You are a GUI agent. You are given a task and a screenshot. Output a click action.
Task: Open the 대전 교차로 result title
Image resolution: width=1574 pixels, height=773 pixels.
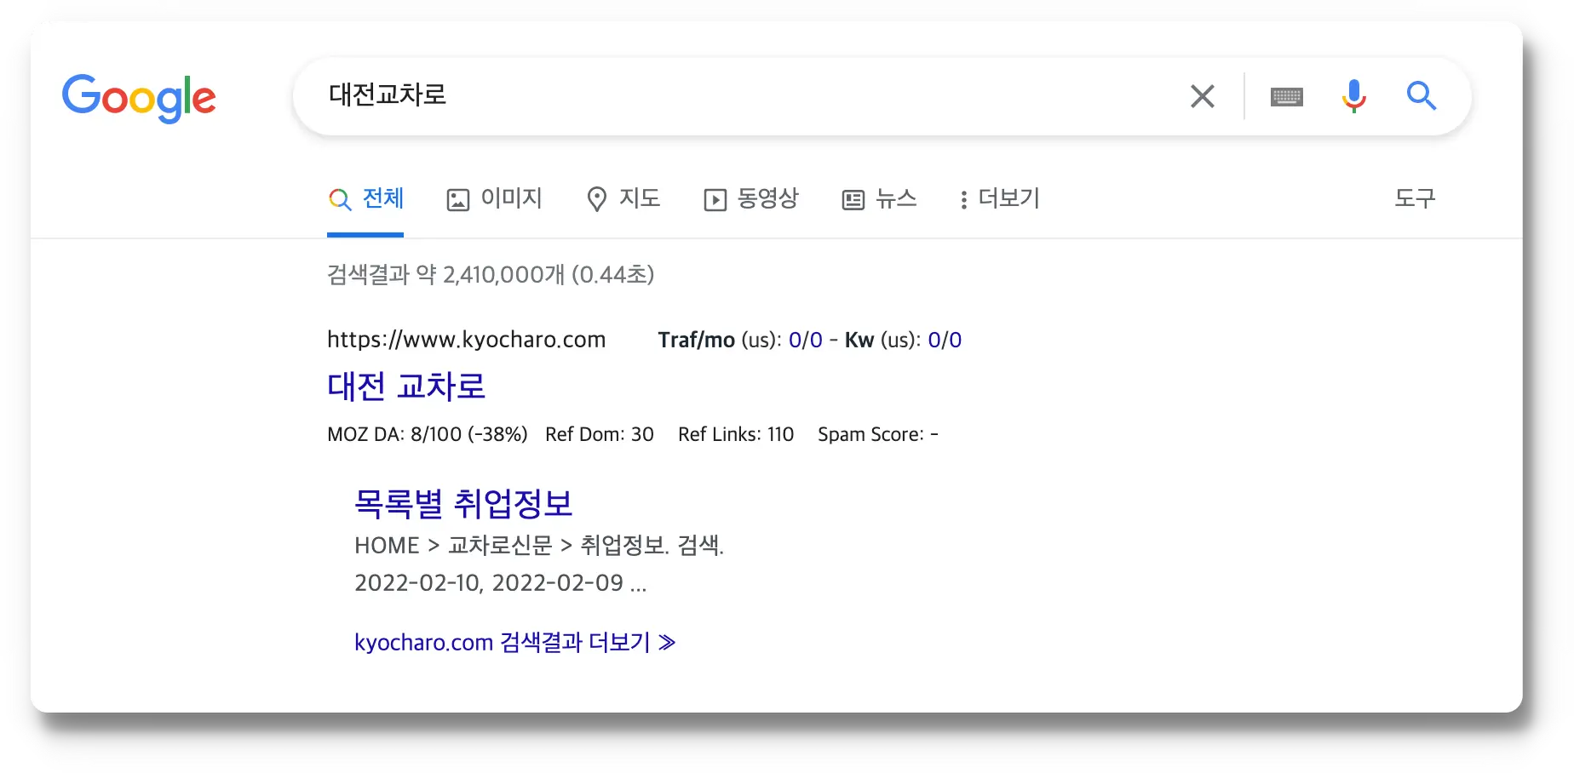pos(406,386)
